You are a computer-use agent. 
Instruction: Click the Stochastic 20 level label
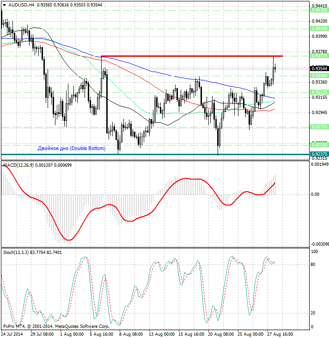point(313,313)
